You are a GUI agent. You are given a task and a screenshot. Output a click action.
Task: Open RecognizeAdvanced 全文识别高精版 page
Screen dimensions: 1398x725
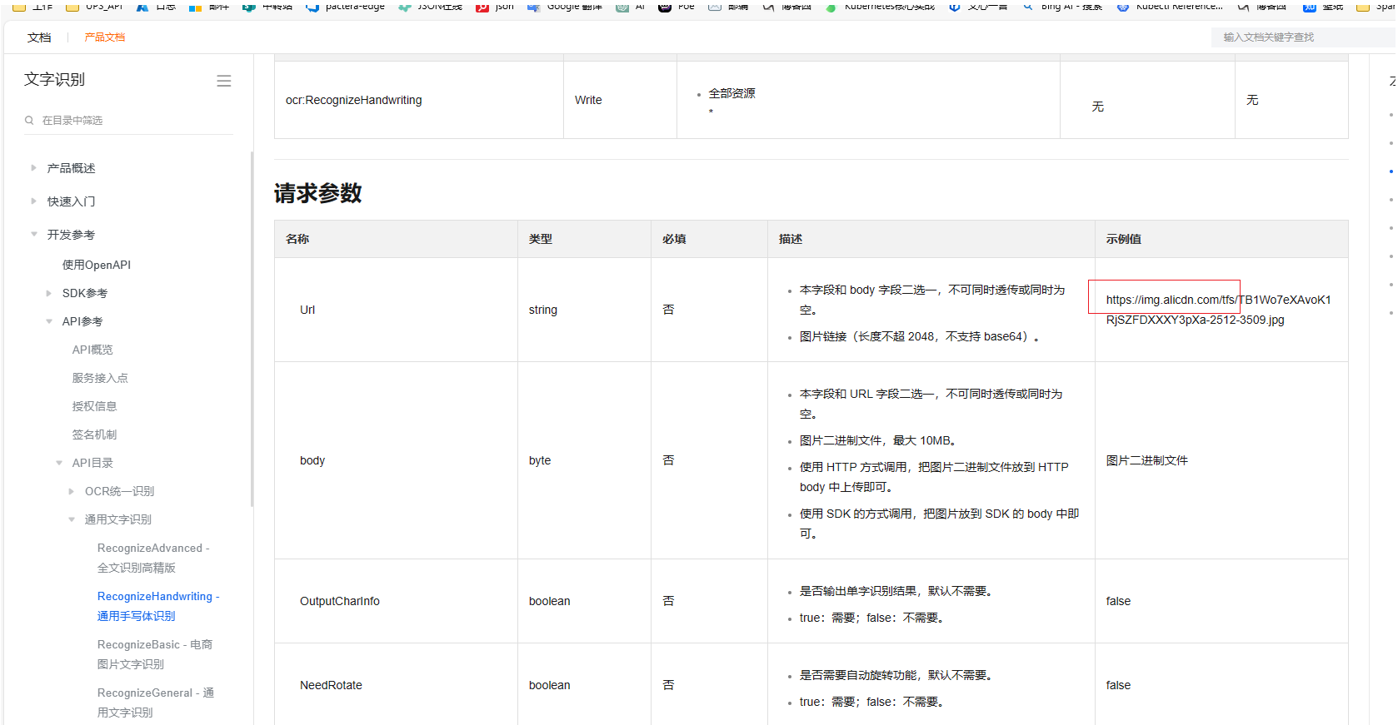click(153, 558)
